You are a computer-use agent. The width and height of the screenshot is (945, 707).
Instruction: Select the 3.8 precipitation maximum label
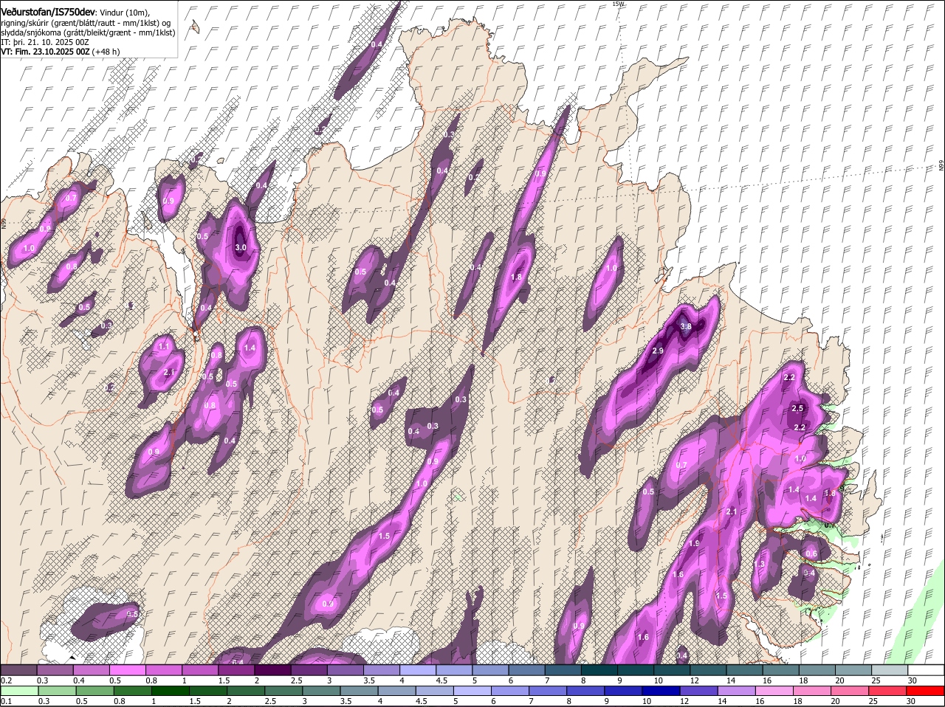click(685, 326)
